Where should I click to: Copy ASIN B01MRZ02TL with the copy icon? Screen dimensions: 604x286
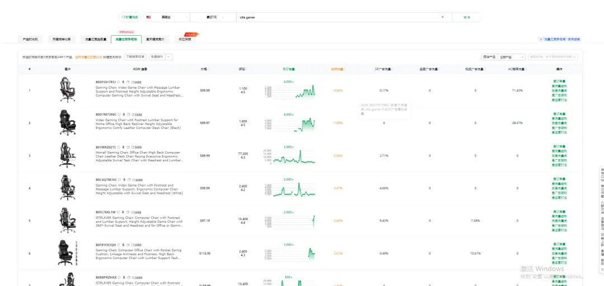pos(129,147)
